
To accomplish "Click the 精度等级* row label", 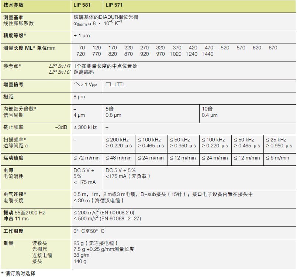I will [x=15, y=35].
